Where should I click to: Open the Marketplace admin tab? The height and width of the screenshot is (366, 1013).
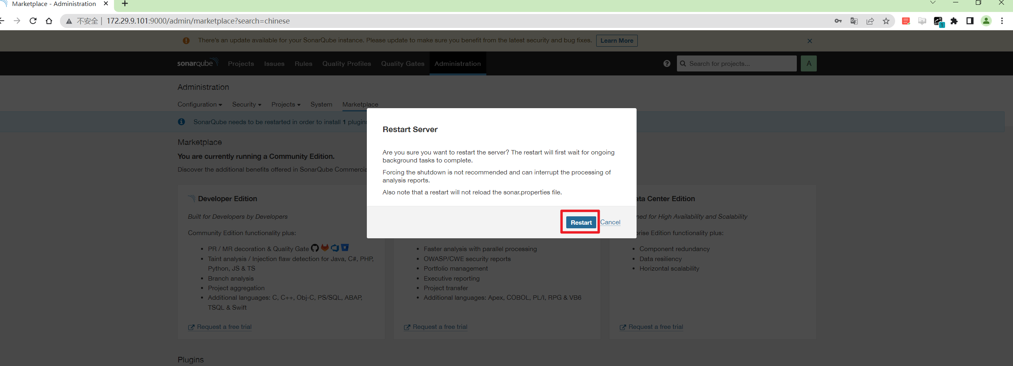click(360, 105)
